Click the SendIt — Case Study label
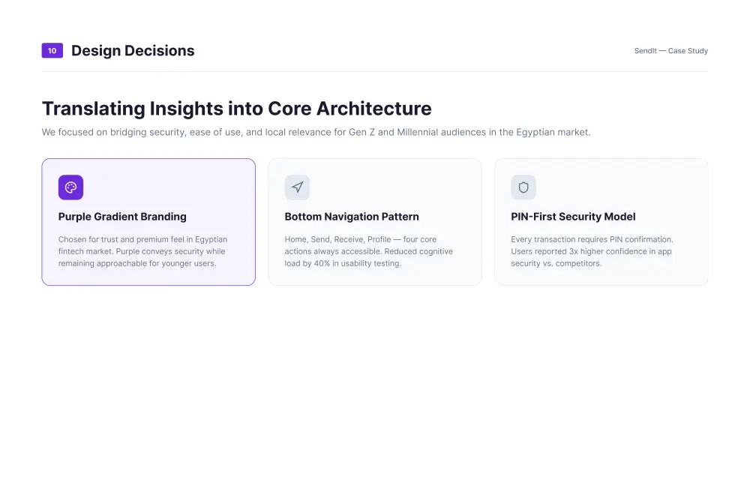The height and width of the screenshot is (492, 750). (671, 51)
